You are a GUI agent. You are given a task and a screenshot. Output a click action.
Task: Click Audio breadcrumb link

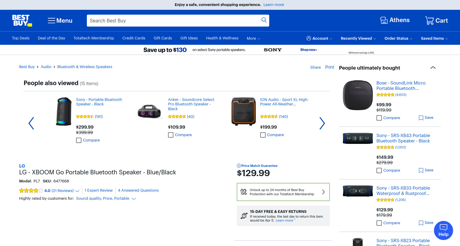click(46, 67)
